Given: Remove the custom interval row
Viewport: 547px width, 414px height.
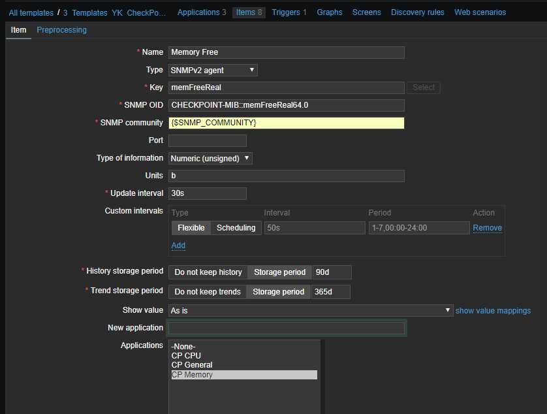Looking at the screenshot, I should click(487, 228).
